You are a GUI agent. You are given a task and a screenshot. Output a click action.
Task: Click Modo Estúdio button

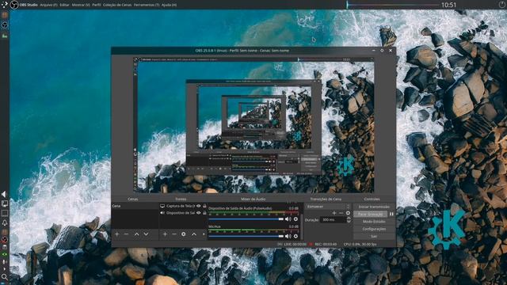tap(374, 222)
